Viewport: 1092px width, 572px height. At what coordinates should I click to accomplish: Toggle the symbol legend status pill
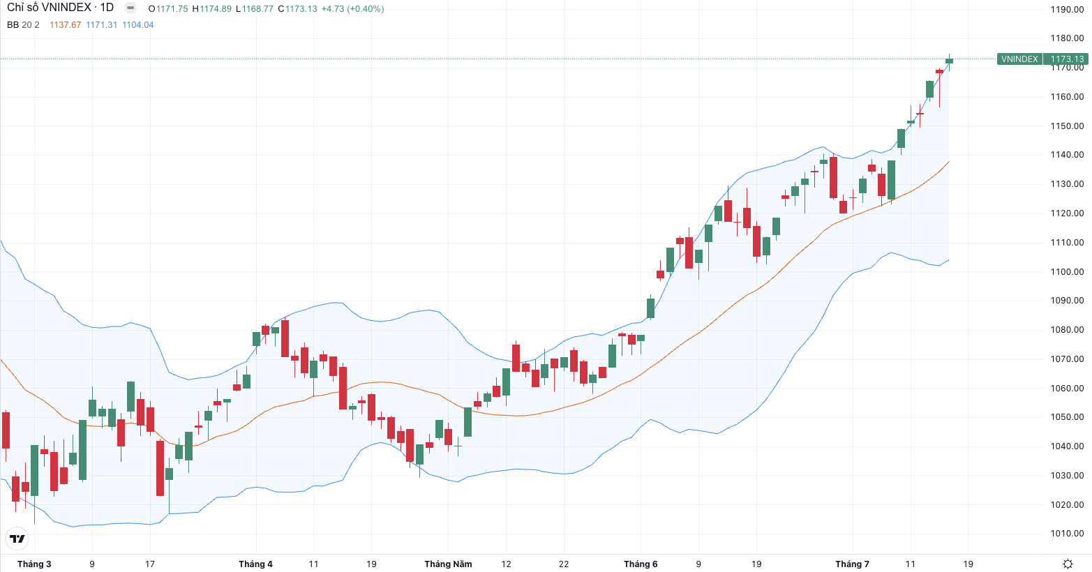(x=130, y=8)
